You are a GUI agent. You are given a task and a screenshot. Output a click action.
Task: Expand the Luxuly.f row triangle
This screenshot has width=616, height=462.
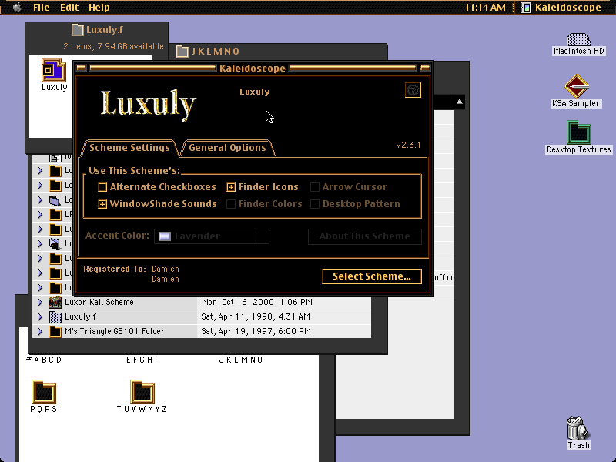pos(40,316)
